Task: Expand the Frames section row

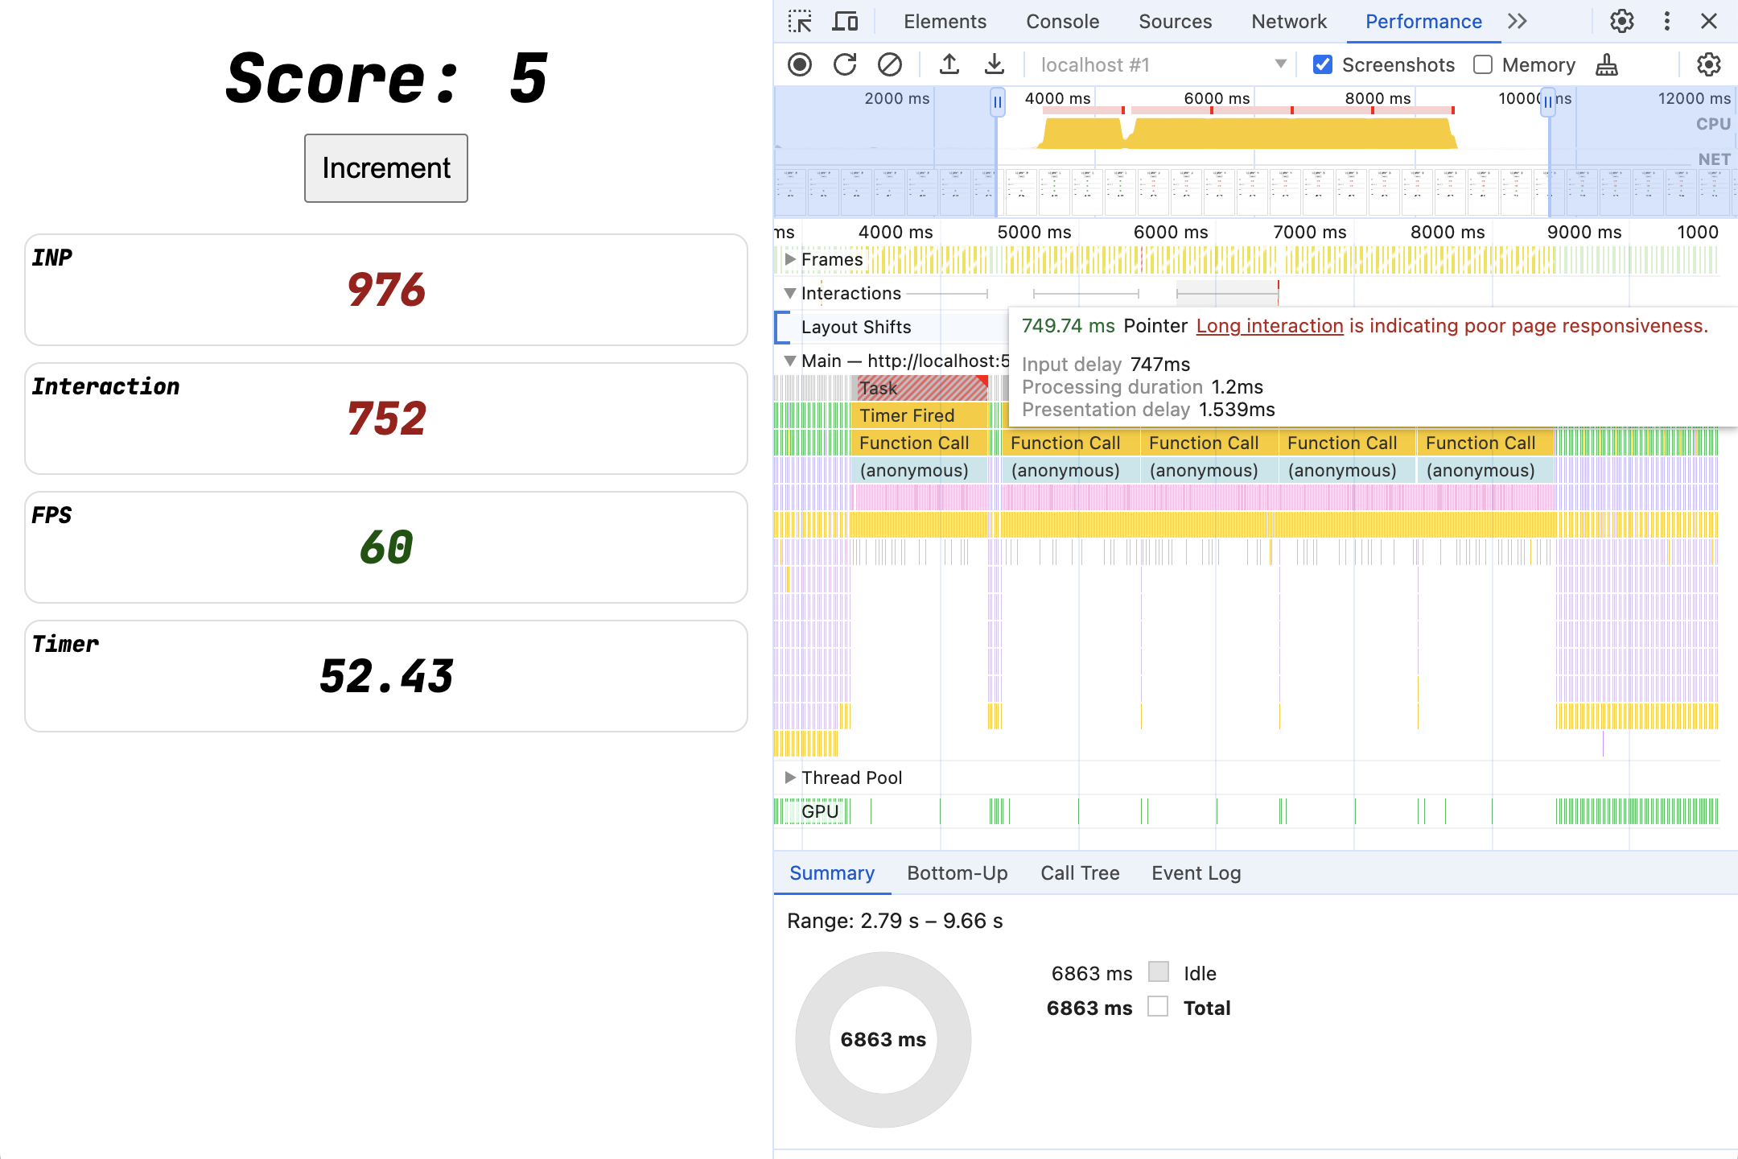Action: coord(790,258)
